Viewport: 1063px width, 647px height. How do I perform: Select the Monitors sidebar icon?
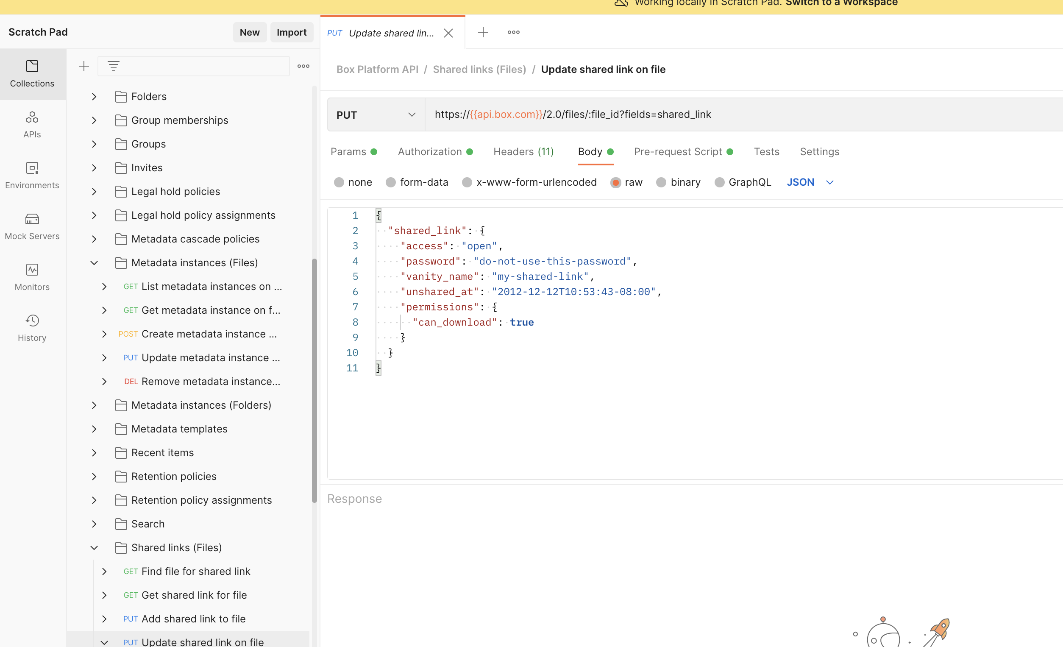click(x=32, y=277)
